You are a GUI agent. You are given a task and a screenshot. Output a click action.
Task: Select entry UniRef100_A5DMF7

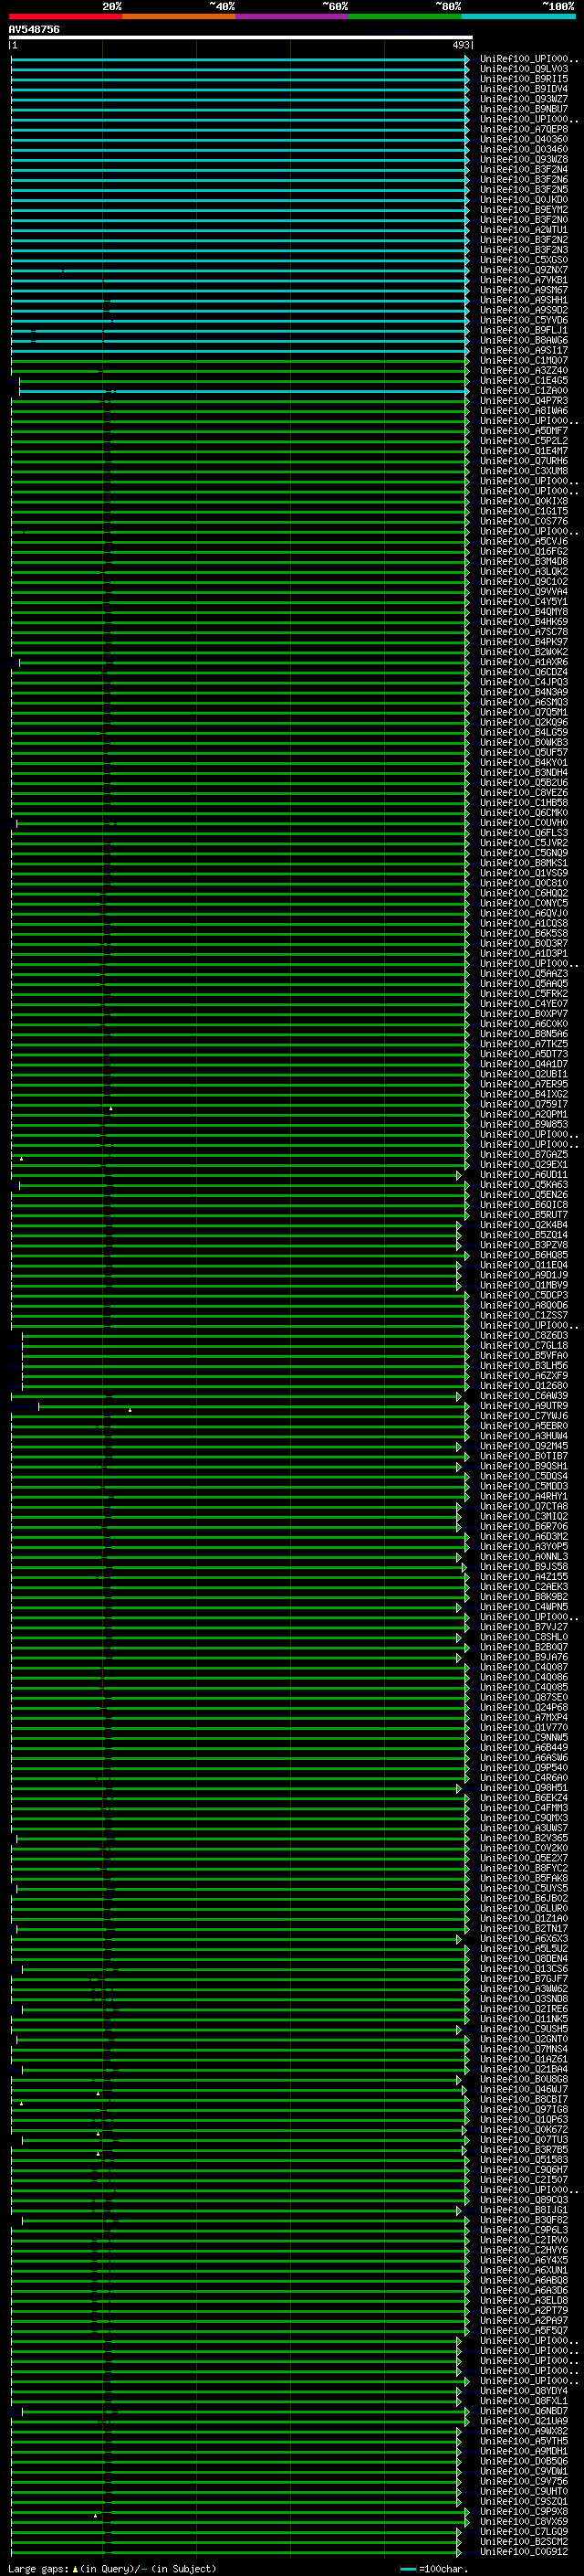point(524,431)
